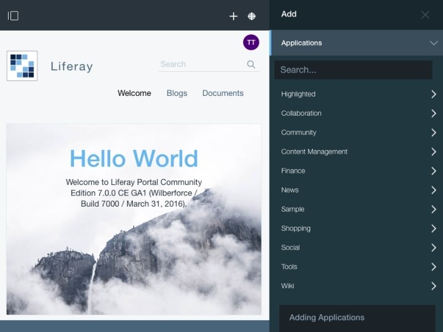Image resolution: width=443 pixels, height=332 pixels.
Task: Expand the Tools category
Action: [x=358, y=267]
